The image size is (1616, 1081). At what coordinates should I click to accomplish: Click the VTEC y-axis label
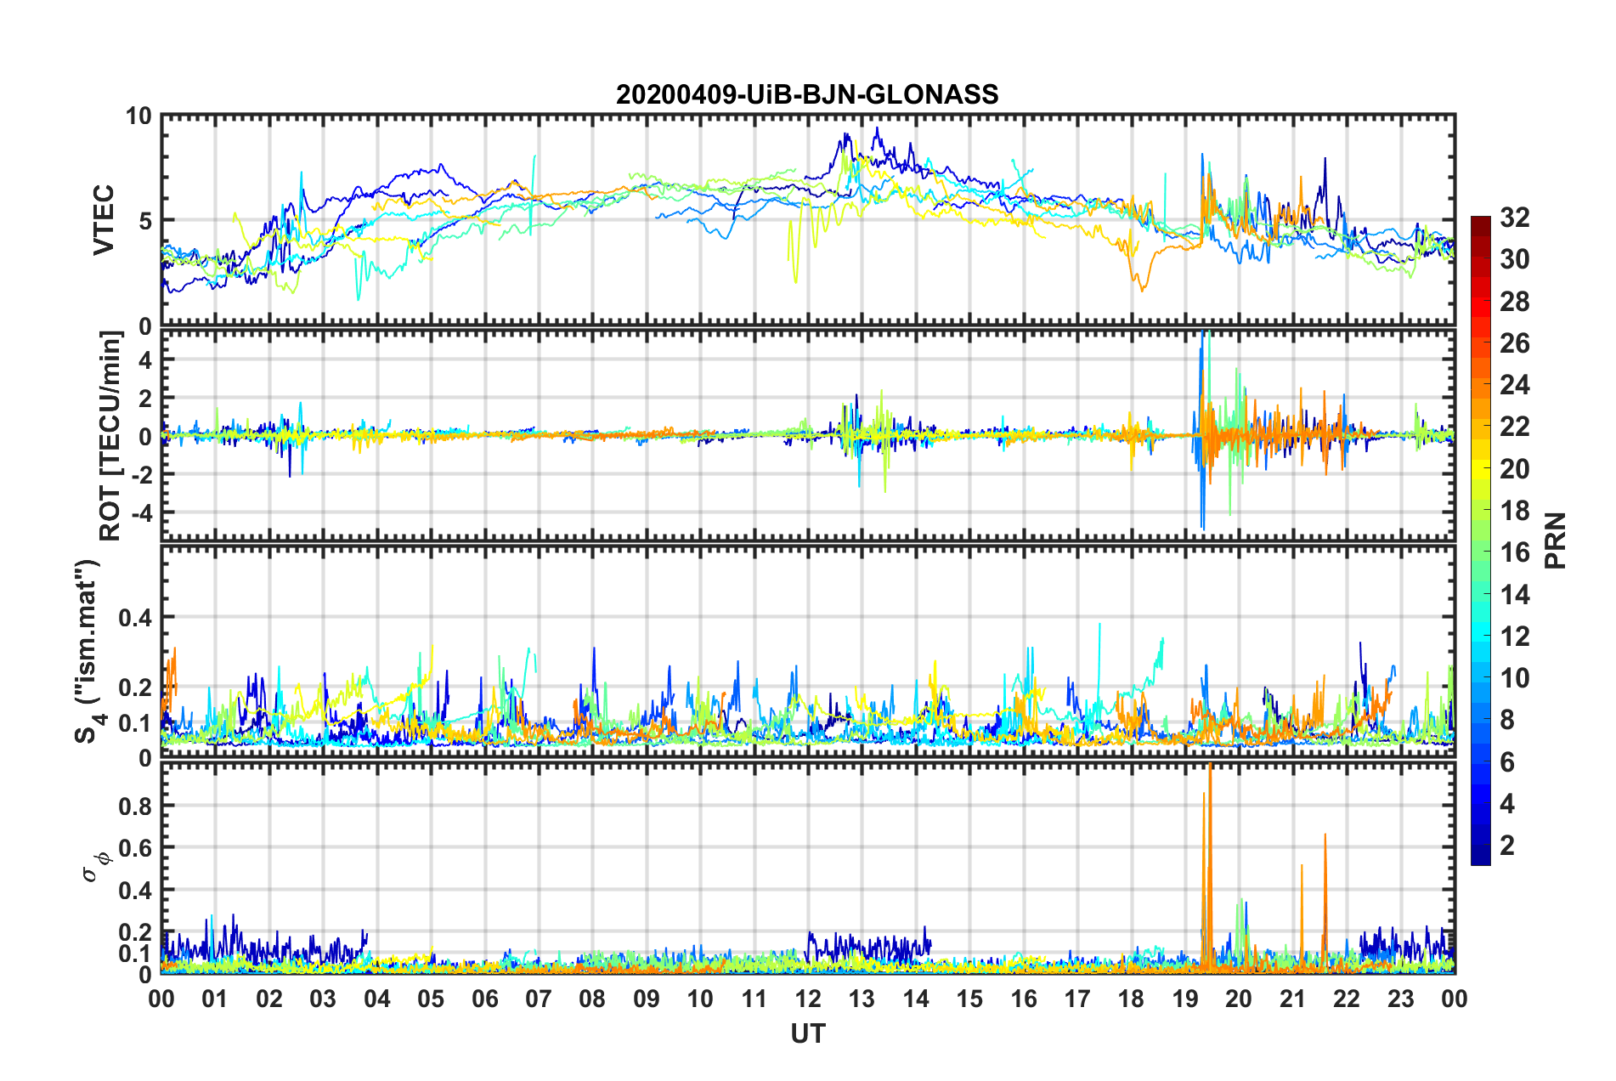click(x=104, y=220)
